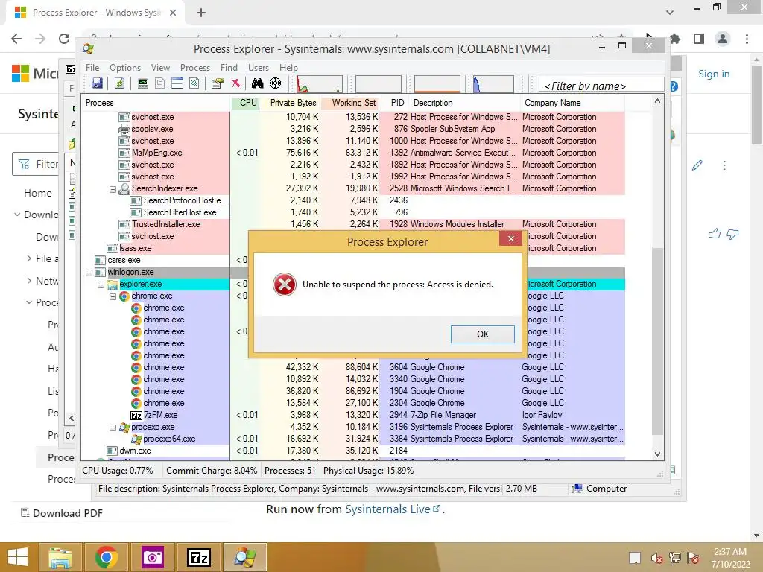Open 7-Zip from the taskbar
763x572 pixels.
199,557
